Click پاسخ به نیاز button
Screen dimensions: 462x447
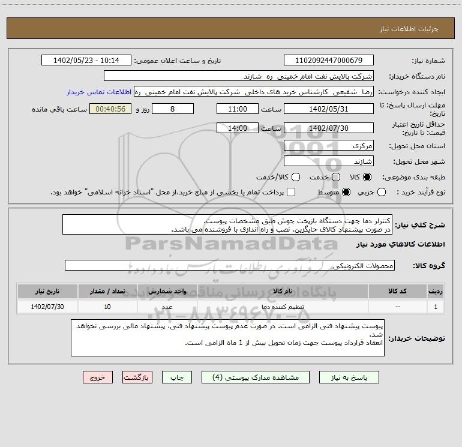[349, 377]
